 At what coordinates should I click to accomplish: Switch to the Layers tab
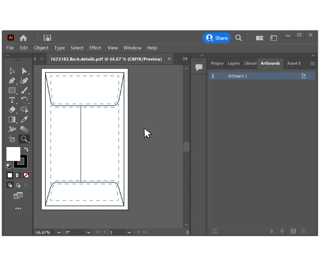[234, 63]
